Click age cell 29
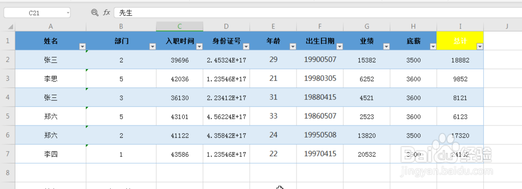 274,60
